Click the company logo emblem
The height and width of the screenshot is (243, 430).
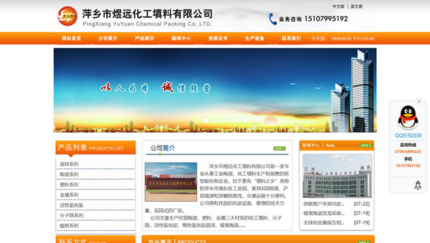(x=68, y=16)
